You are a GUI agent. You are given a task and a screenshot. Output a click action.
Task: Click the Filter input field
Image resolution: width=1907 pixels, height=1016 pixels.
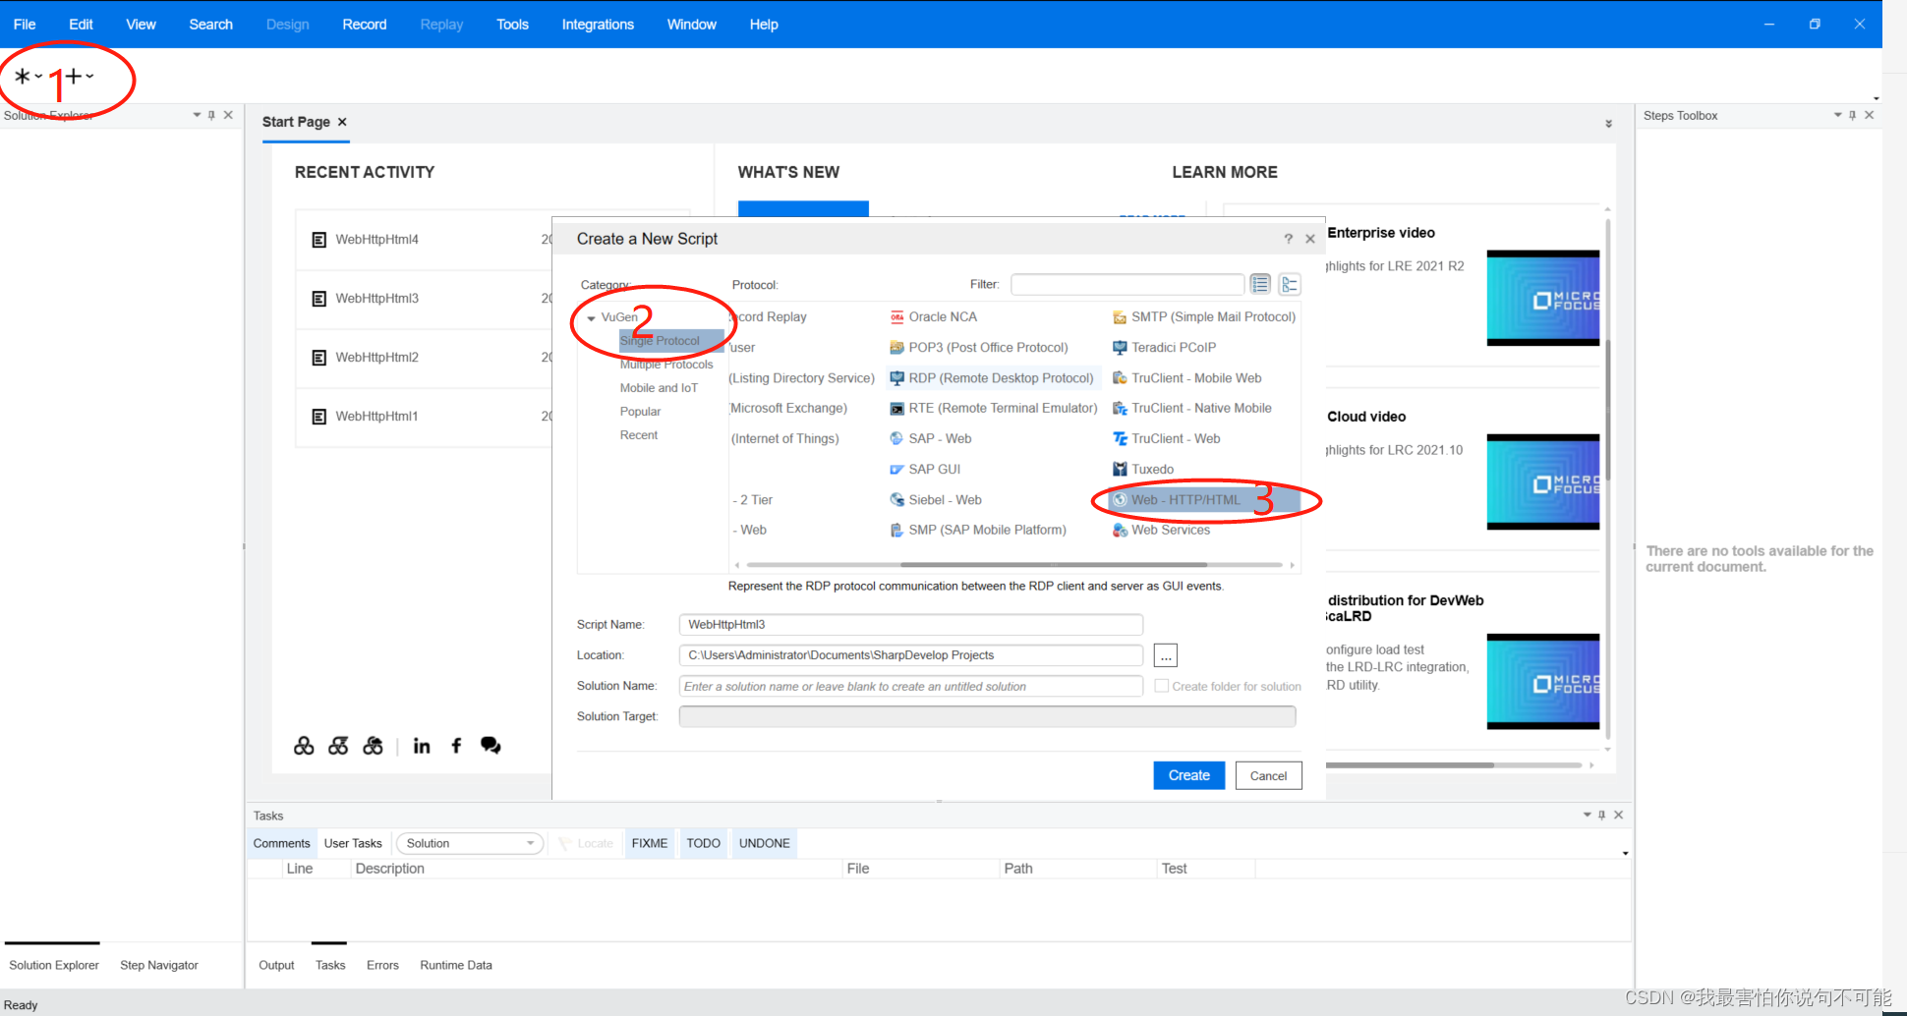pos(1127,284)
